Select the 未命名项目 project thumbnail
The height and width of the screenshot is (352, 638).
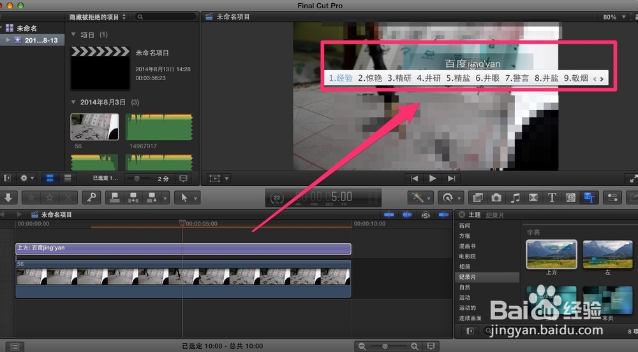pos(100,68)
